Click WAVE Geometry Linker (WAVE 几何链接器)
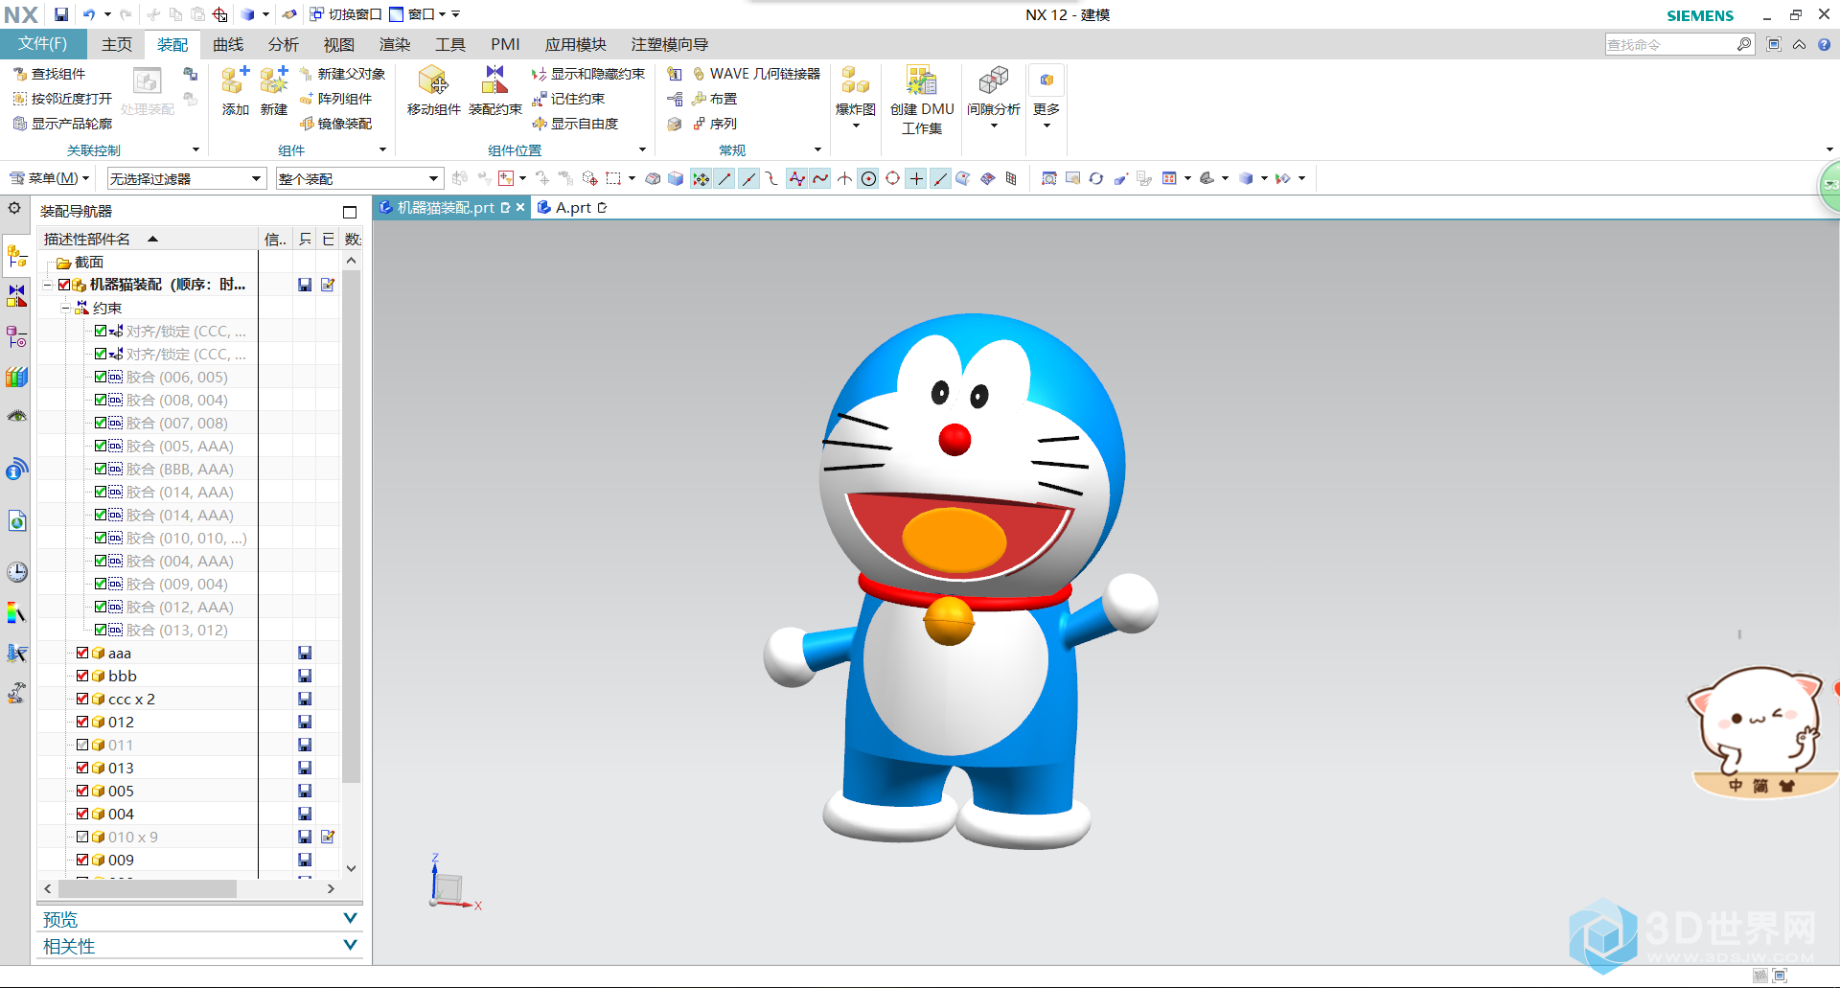This screenshot has width=1840, height=988. [x=756, y=74]
